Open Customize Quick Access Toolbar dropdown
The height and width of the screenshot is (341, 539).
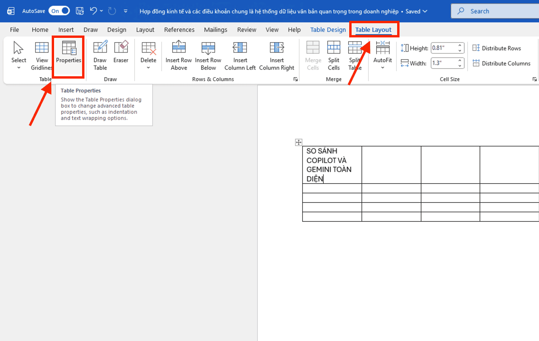pos(125,11)
